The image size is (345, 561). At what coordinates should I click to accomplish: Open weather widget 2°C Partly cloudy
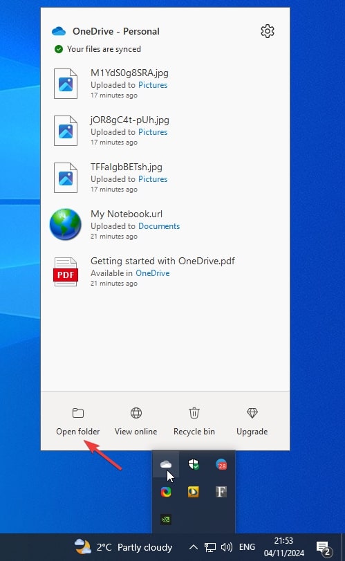click(x=123, y=547)
